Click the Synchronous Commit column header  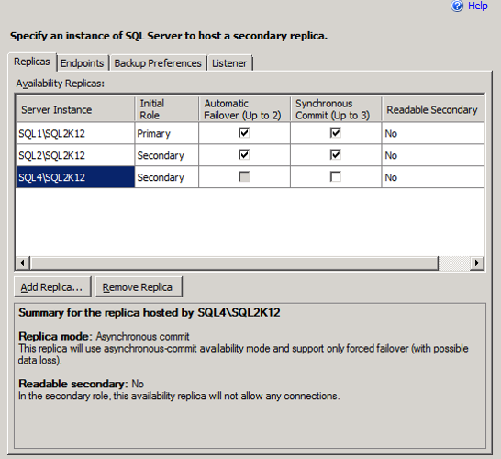pyautogui.click(x=336, y=109)
